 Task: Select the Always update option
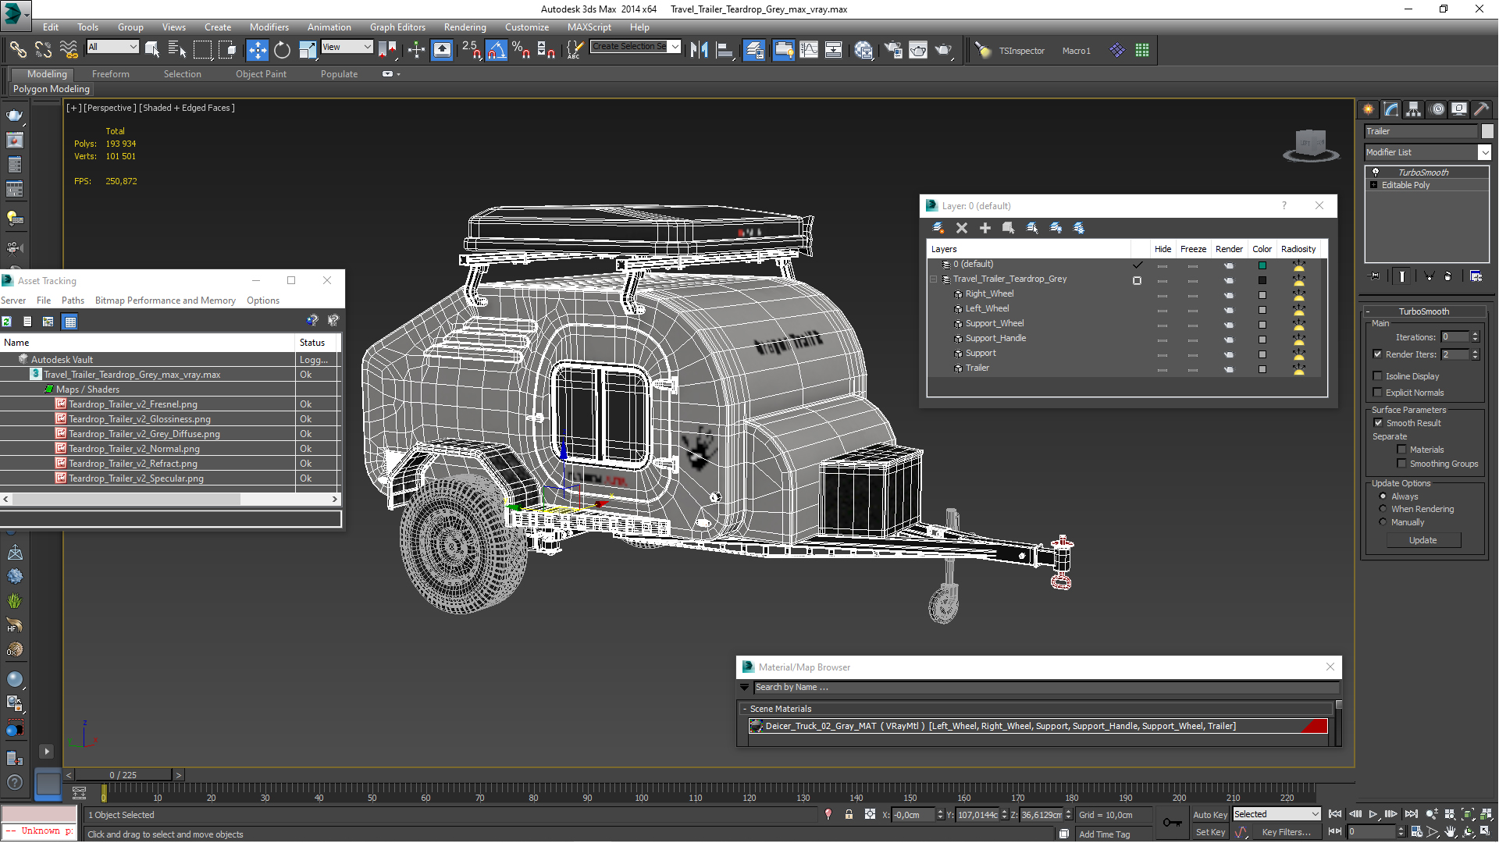coord(1383,496)
